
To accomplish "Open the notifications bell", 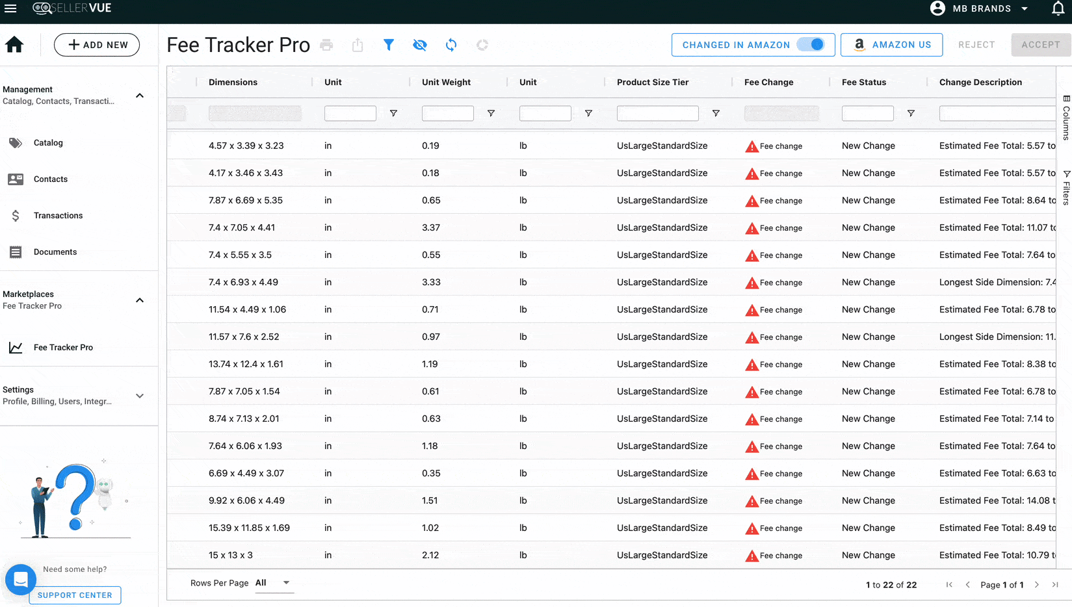I will point(1058,8).
